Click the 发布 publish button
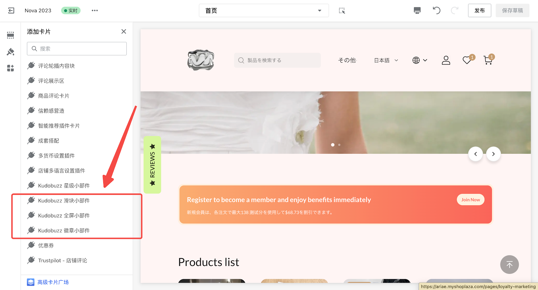The image size is (538, 290). pyautogui.click(x=479, y=10)
